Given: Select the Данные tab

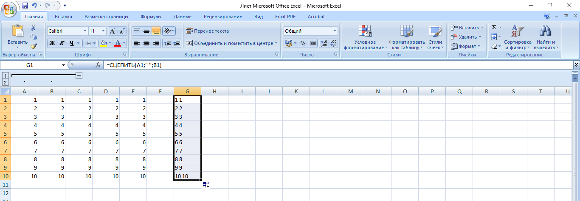Looking at the screenshot, I should (182, 17).
